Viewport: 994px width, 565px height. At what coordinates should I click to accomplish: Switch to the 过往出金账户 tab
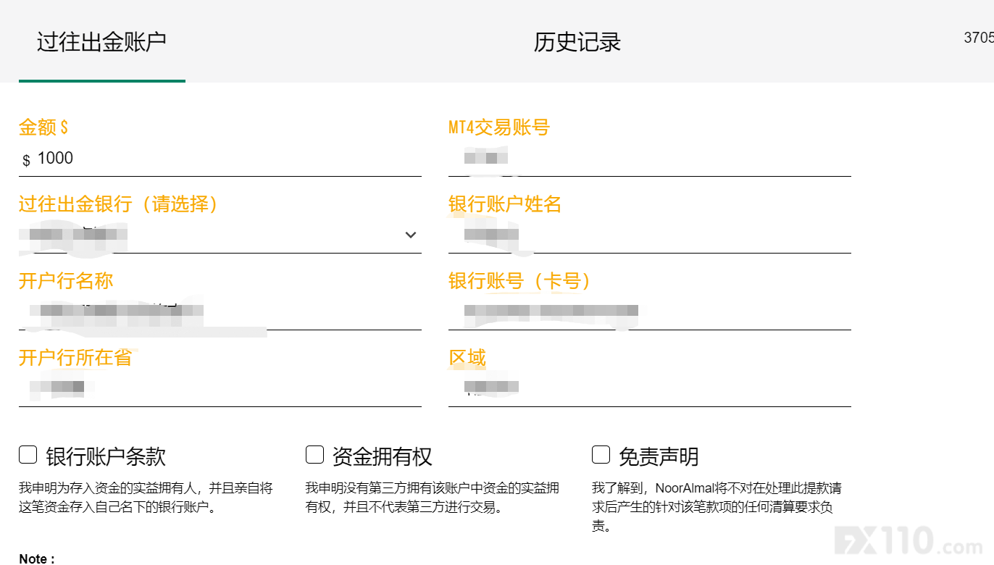[x=101, y=41]
